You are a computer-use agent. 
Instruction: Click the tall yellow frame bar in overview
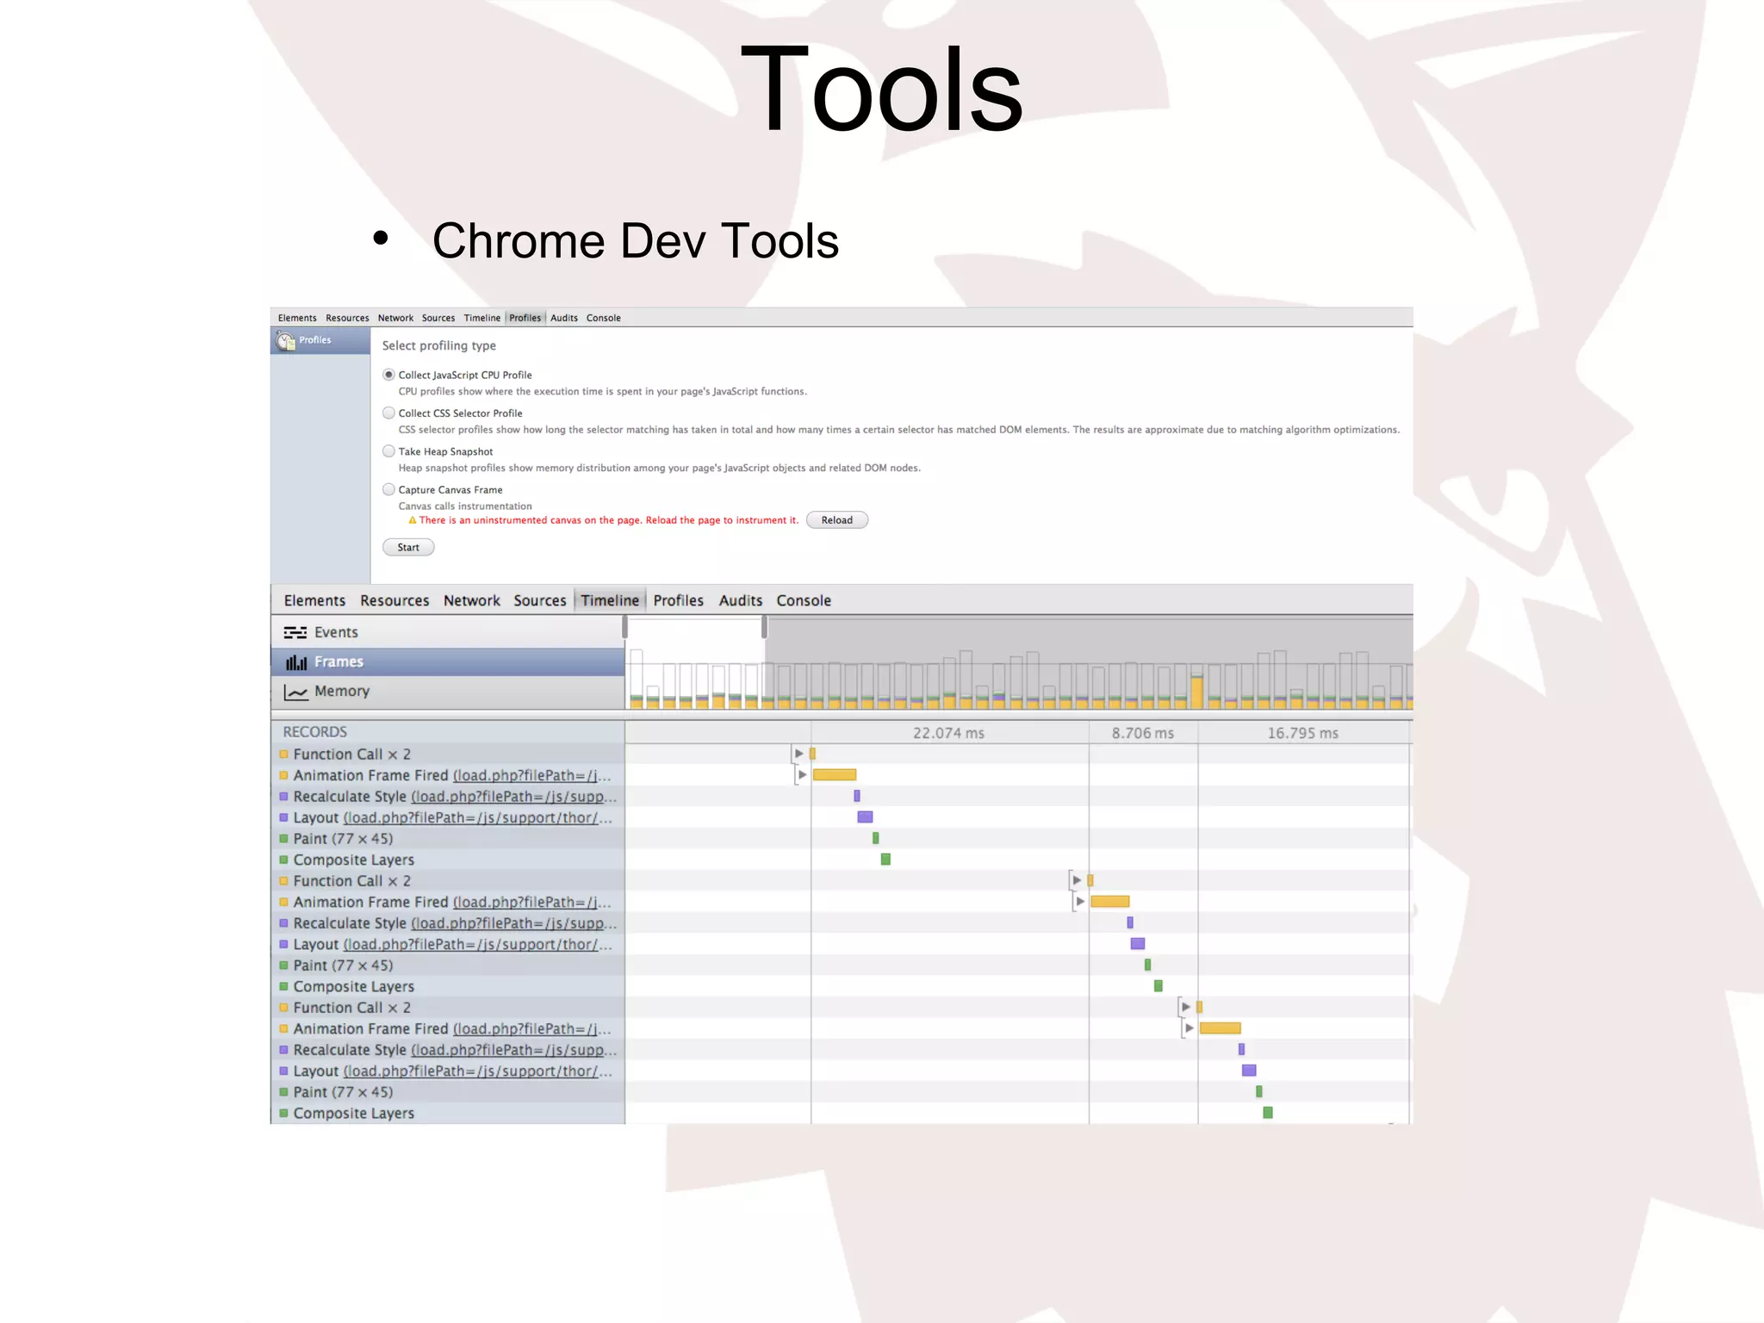1196,693
